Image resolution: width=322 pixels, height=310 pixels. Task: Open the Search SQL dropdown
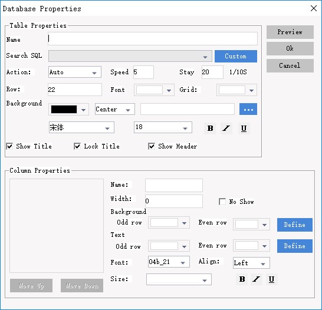130,56
